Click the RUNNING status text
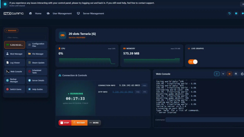Screen dimensions: 244x137 point(76,94)
